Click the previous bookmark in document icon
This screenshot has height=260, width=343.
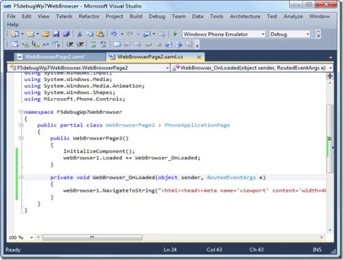pos(169,45)
